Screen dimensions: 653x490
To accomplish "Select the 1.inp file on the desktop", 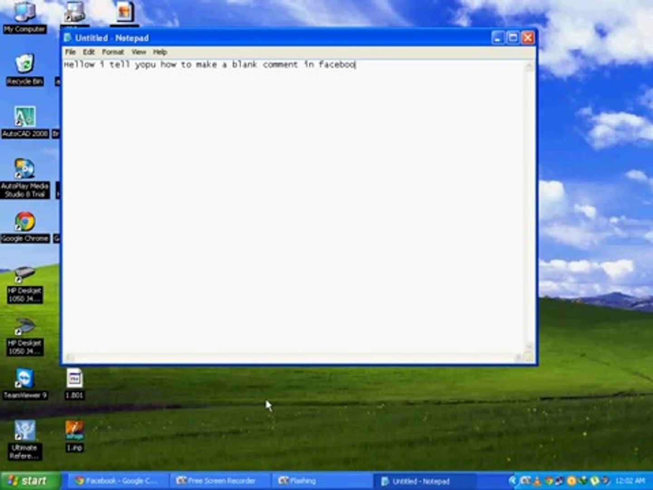I will coord(74,436).
